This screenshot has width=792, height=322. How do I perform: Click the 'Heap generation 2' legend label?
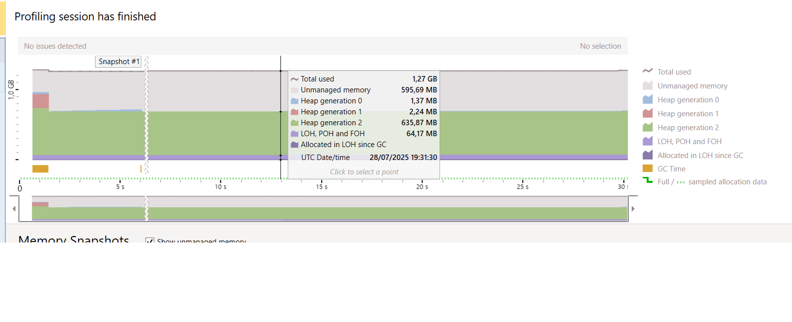[x=688, y=128]
